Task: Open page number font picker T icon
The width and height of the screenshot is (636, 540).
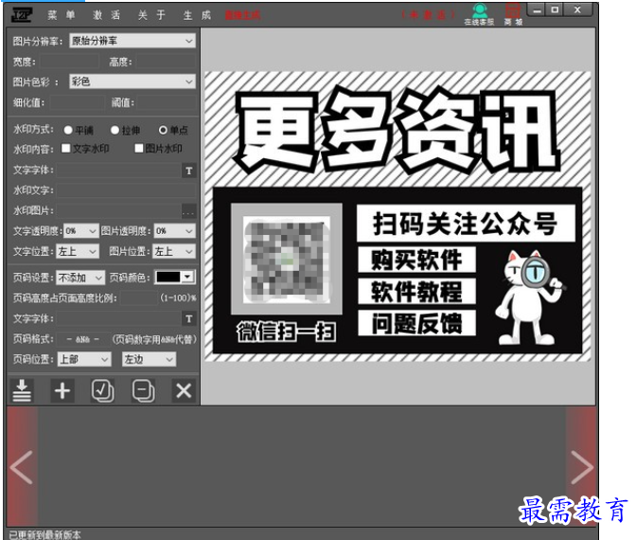Action: tap(189, 318)
